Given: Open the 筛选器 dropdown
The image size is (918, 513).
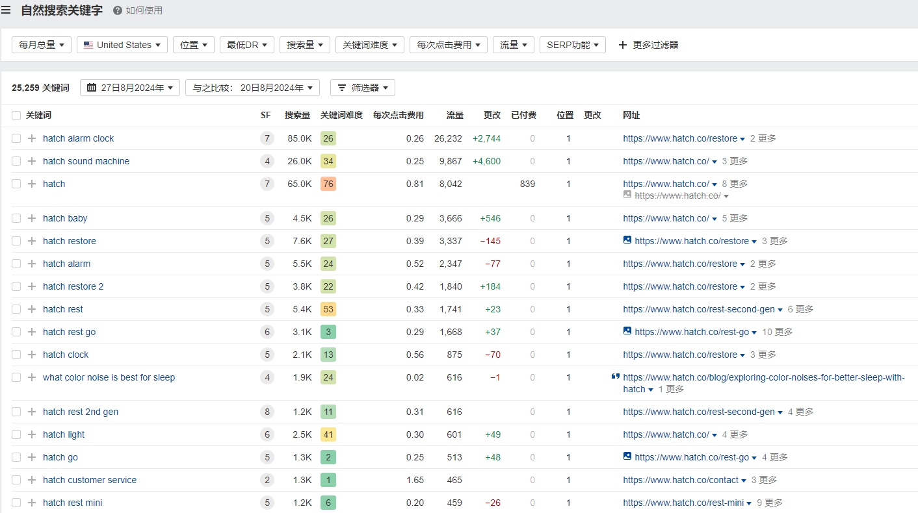Looking at the screenshot, I should click(363, 88).
